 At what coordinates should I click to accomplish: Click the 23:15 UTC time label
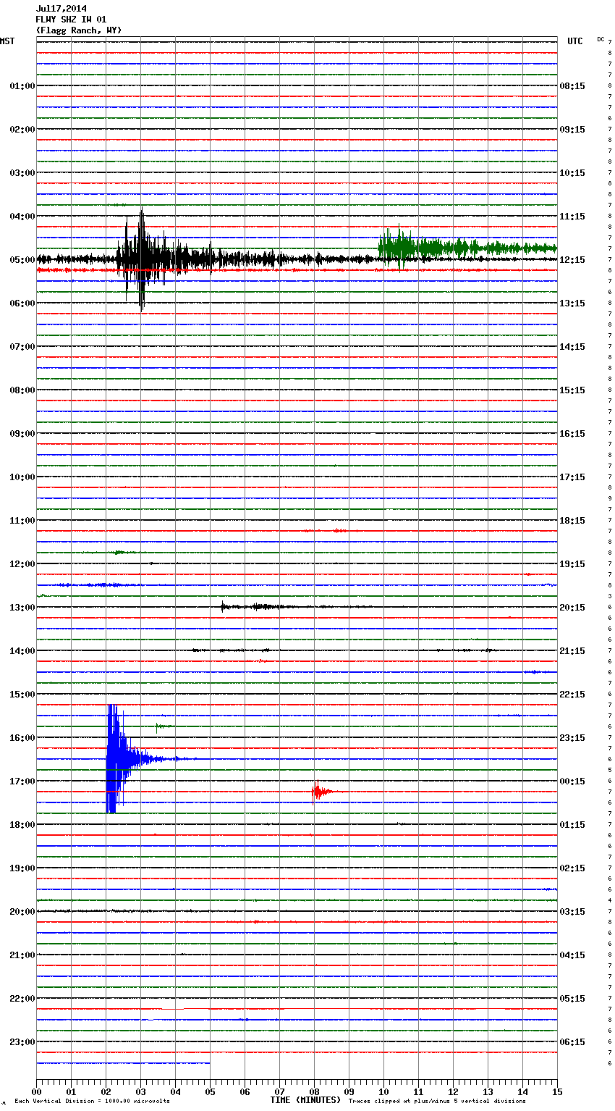(572, 738)
